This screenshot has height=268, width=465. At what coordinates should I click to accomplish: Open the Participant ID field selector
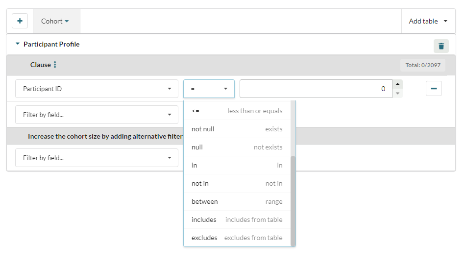pos(97,89)
